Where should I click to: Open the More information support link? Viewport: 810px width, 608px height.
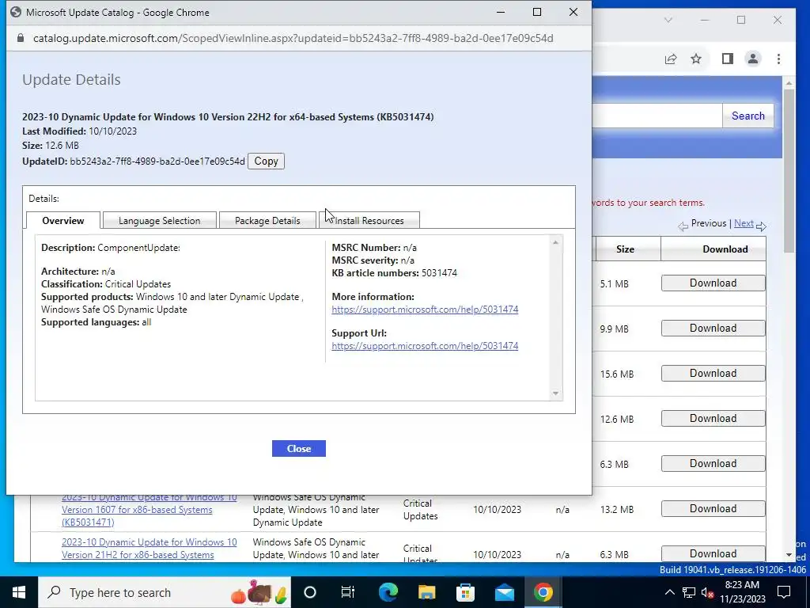click(x=425, y=310)
